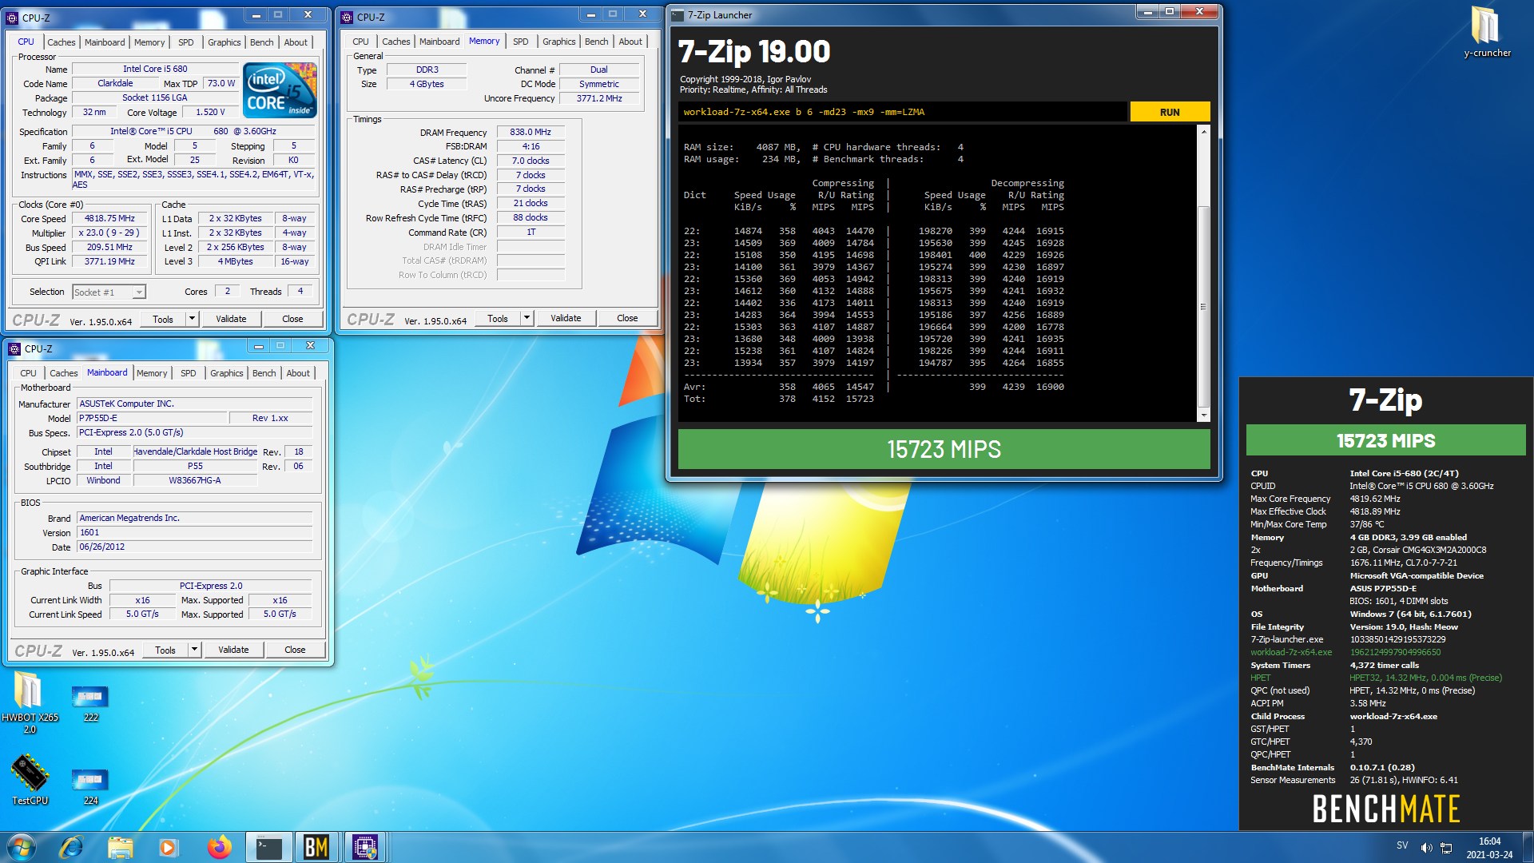This screenshot has height=863, width=1534.
Task: Click the Core Speed value 4818.75 MHz
Action: pos(109,218)
